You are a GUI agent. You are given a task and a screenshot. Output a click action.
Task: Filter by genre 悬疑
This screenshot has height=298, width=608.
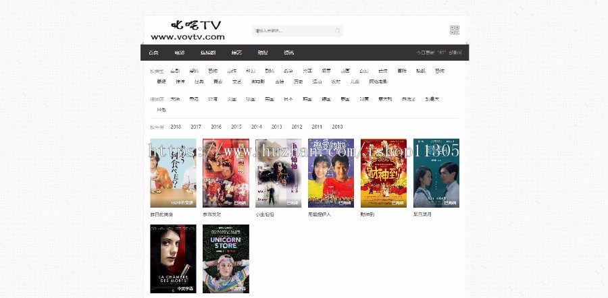pos(161,82)
